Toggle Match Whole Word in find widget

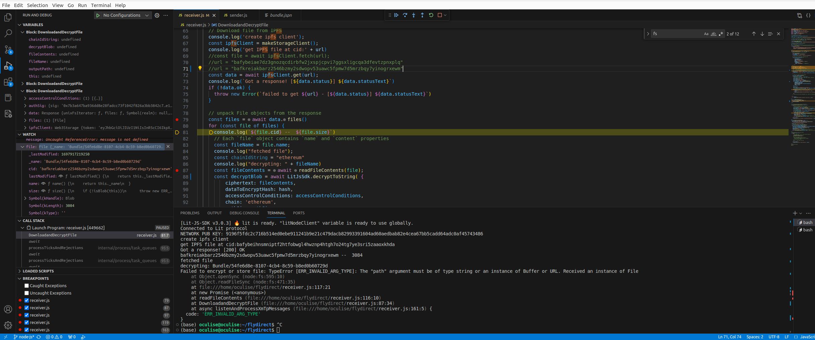click(x=713, y=34)
